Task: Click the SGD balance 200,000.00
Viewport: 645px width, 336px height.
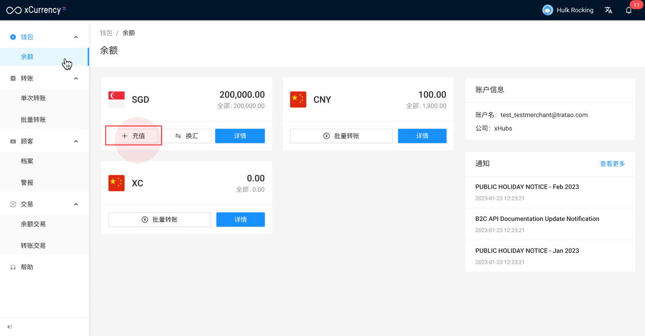Action: [242, 95]
